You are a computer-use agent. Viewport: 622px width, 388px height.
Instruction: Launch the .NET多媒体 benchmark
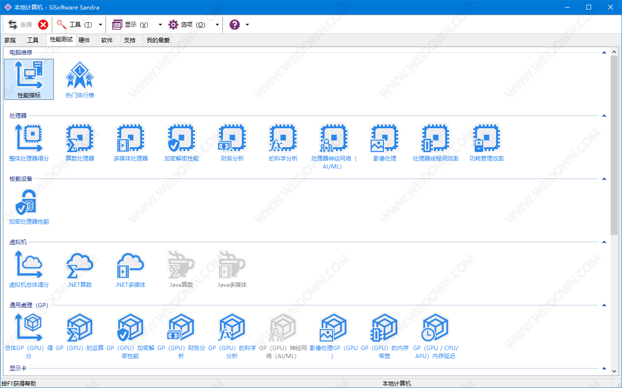[131, 269]
